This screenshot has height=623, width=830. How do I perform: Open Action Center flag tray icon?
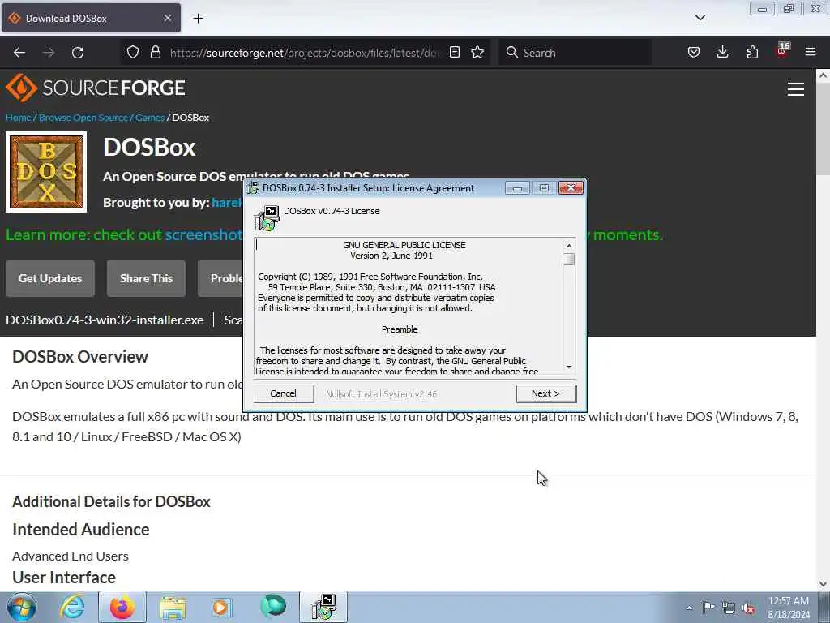tap(708, 607)
